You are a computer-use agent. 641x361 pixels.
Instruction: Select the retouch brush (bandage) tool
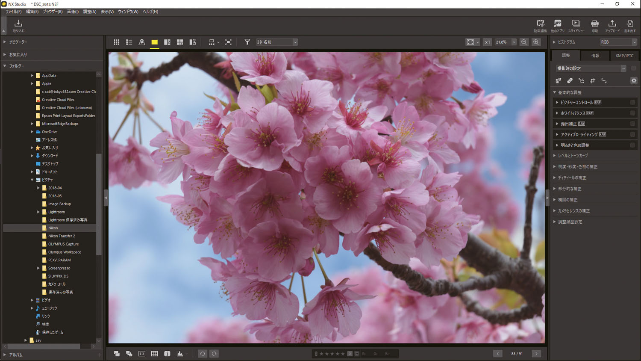point(570,80)
